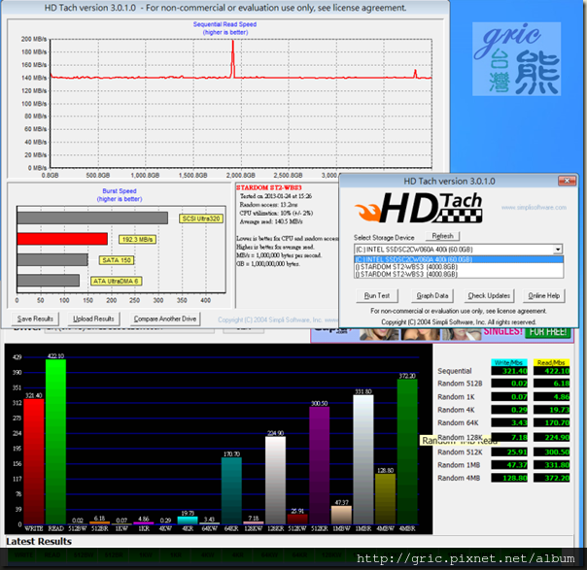The height and width of the screenshot is (570, 587).
Task: Click the Sequential Write 321.40 value
Action: point(509,371)
